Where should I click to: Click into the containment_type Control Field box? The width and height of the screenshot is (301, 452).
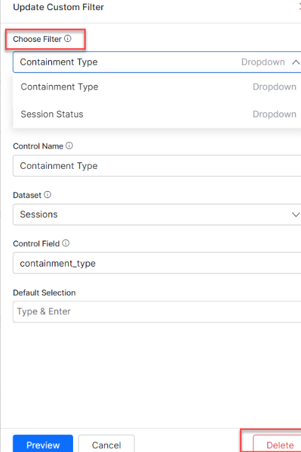tap(157, 263)
